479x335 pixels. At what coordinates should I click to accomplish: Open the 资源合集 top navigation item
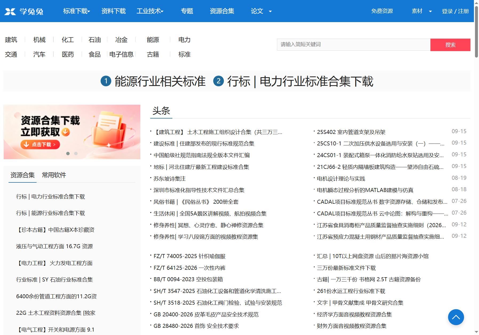222,11
